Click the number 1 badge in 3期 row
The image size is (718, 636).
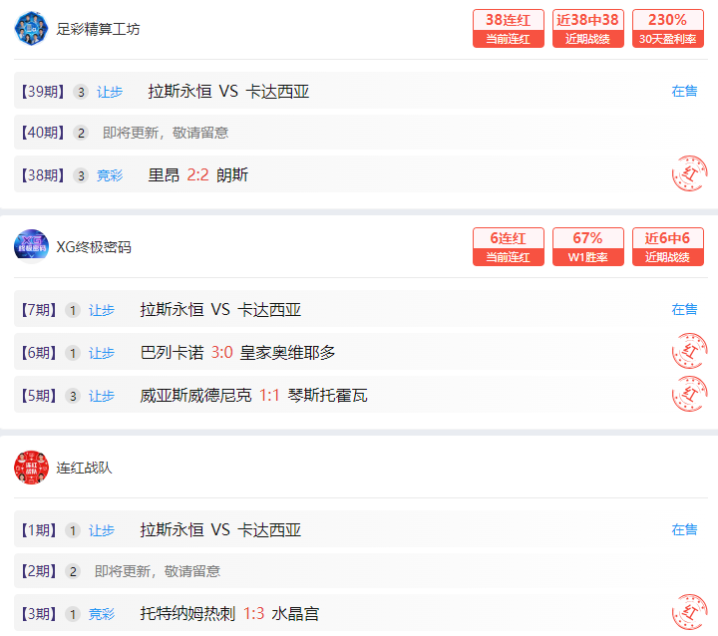point(73,614)
